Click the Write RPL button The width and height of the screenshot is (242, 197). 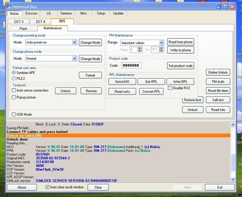tap(180, 82)
